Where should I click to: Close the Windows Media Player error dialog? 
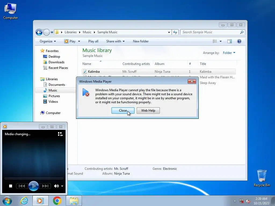[123, 111]
